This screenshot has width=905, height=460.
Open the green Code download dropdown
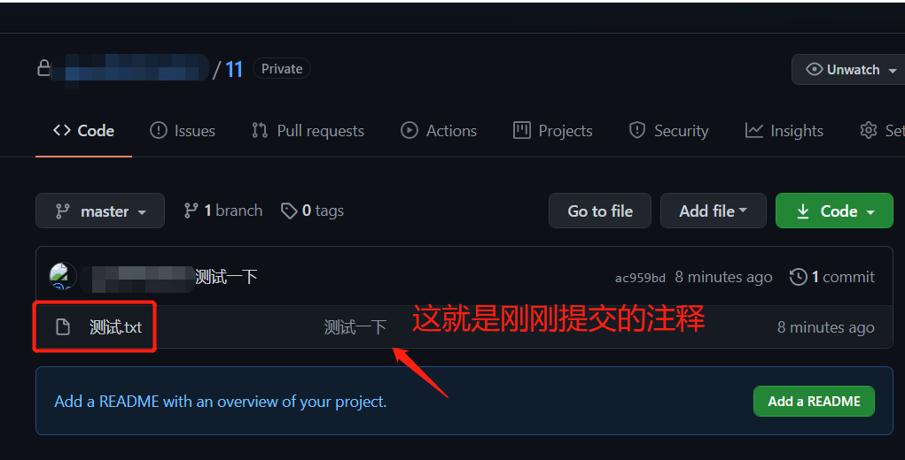coord(834,211)
